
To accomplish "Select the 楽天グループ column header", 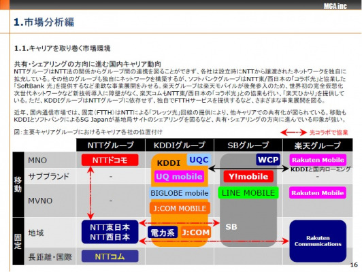I will [x=318, y=145].
